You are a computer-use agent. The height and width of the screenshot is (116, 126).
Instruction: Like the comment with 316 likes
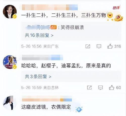[x=110, y=46]
